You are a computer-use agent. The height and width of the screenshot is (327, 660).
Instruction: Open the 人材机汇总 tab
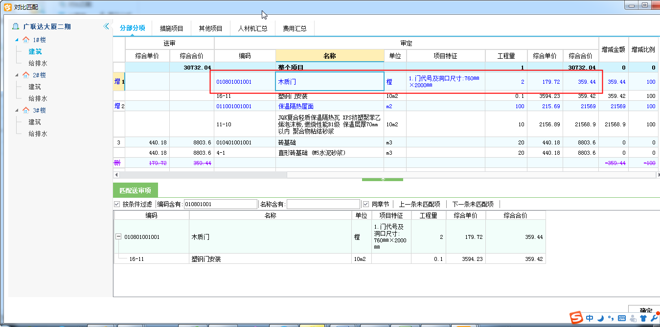252,28
